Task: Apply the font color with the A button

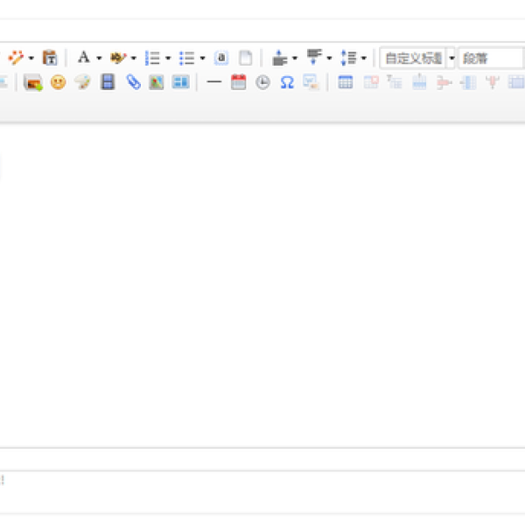Action: click(x=83, y=58)
